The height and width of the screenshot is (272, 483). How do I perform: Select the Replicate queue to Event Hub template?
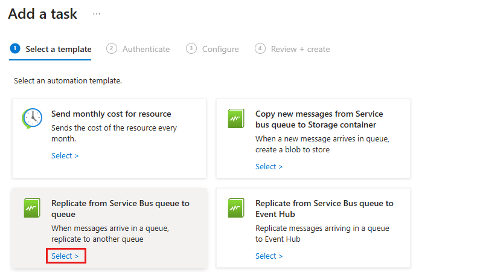(x=269, y=256)
